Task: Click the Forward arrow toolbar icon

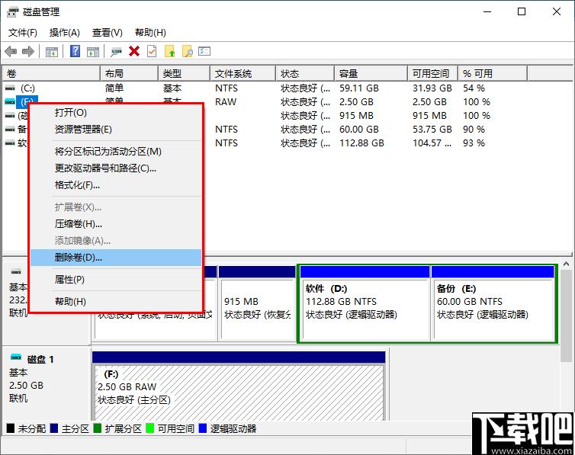Action: [x=28, y=51]
